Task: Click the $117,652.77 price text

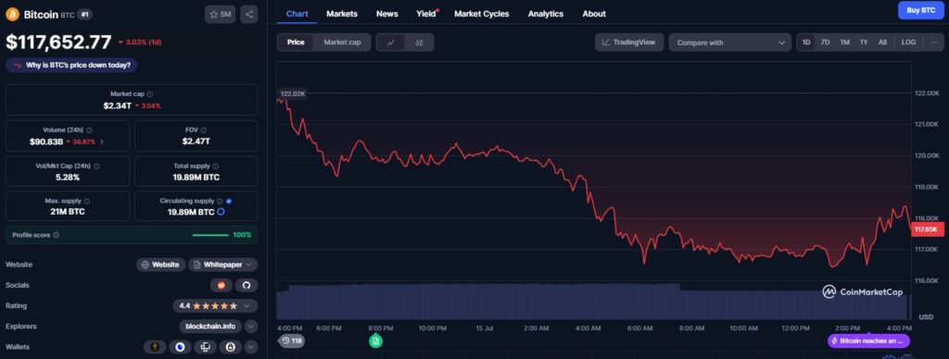Action: click(58, 42)
